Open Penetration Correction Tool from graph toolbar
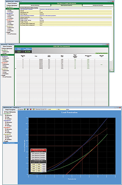 point(41,109)
